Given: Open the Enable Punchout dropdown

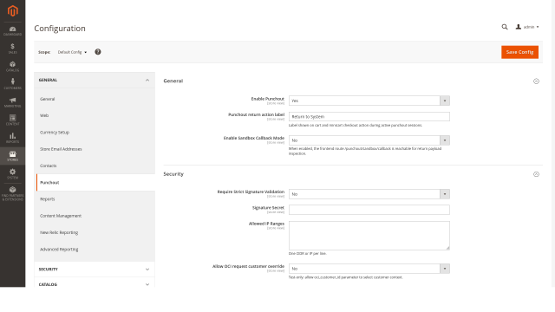Looking at the screenshot, I should (369, 101).
